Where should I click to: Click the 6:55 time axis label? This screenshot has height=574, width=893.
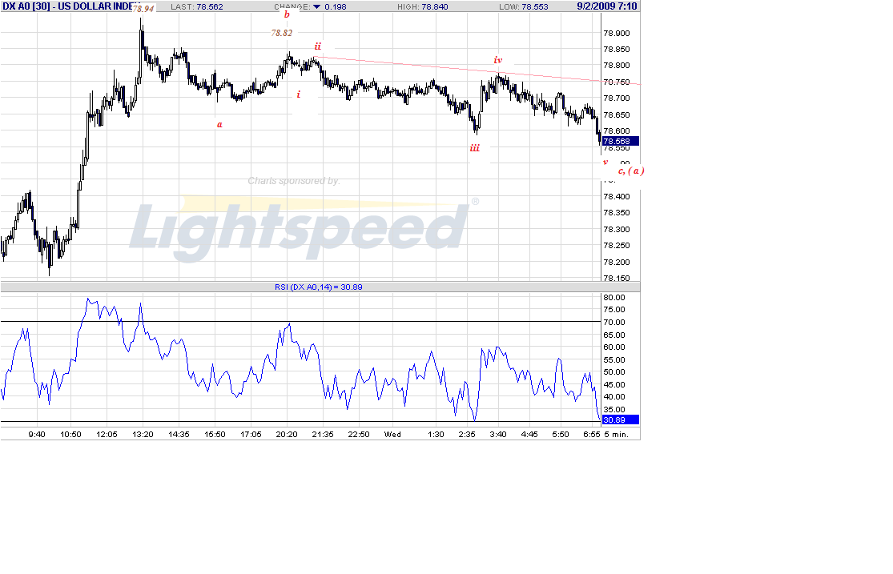(592, 434)
